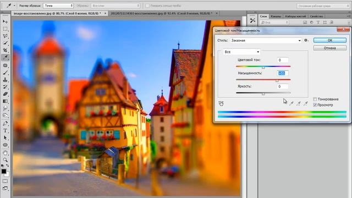Activate the on-image adjustment hand tool

pos(221,103)
